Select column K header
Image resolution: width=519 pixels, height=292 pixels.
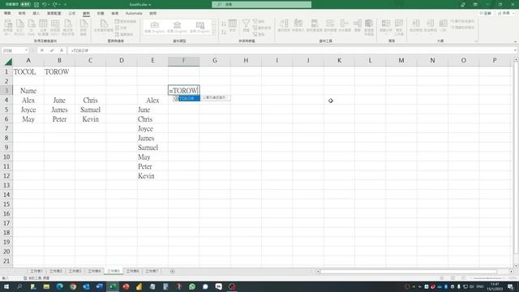tap(339, 60)
